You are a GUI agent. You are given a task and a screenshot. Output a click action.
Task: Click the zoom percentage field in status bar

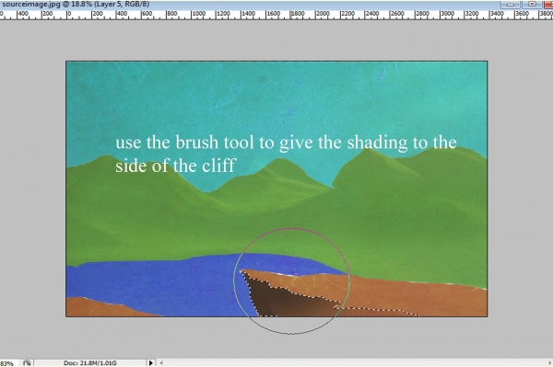pyautogui.click(x=8, y=362)
